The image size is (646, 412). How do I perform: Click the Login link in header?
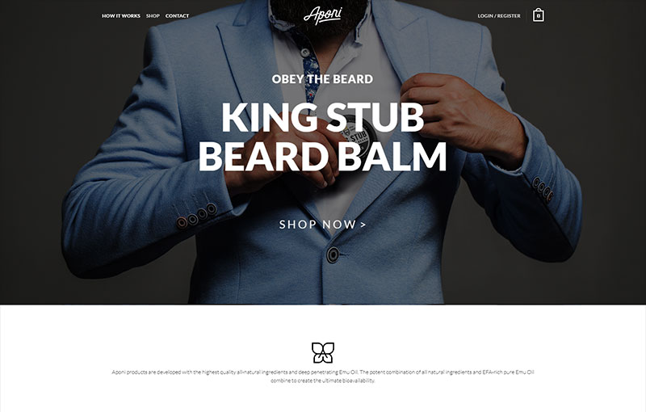[485, 15]
